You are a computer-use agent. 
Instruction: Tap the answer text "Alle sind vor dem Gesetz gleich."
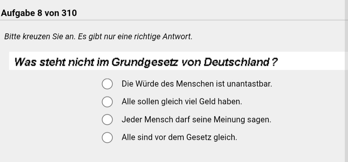coord(179,138)
